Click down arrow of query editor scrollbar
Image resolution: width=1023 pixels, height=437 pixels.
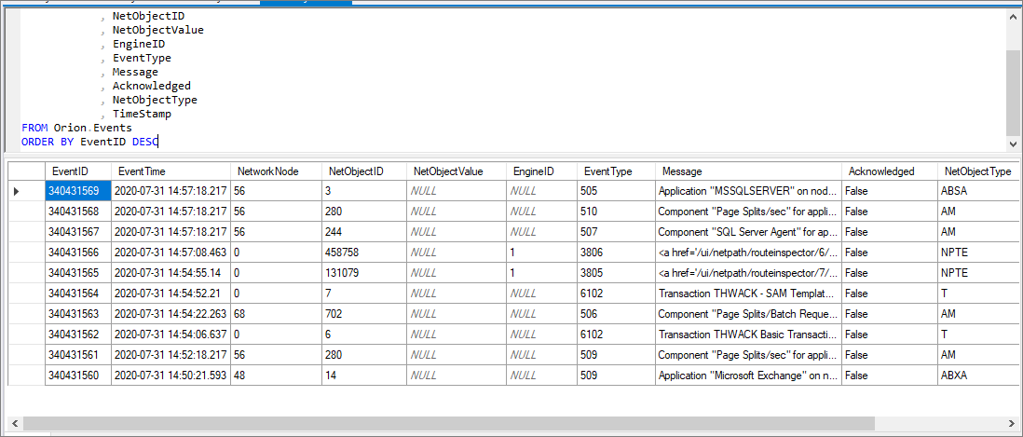point(1013,143)
